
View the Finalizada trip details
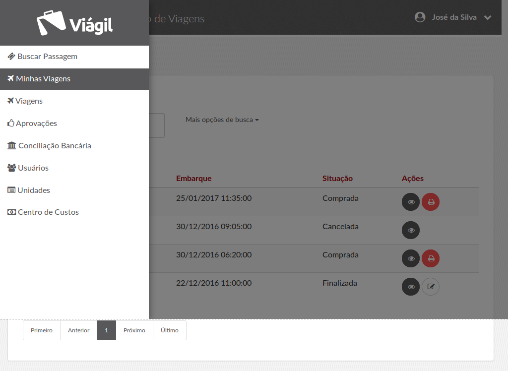pos(411,287)
